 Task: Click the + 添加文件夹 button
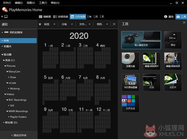tap(19, 135)
